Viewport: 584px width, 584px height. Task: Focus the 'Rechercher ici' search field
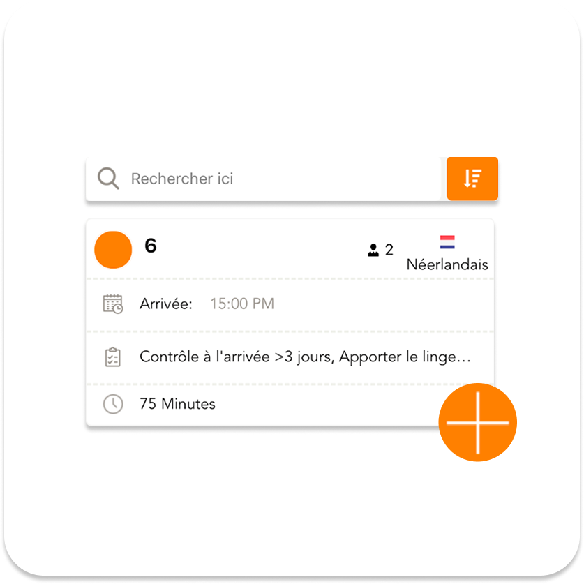click(264, 179)
